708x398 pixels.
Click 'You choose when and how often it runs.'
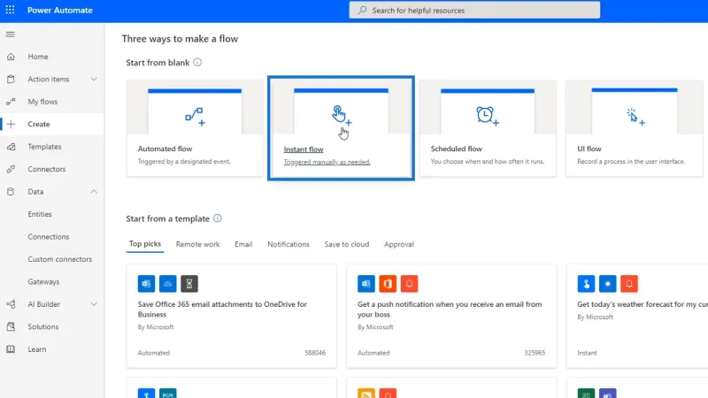pos(488,162)
